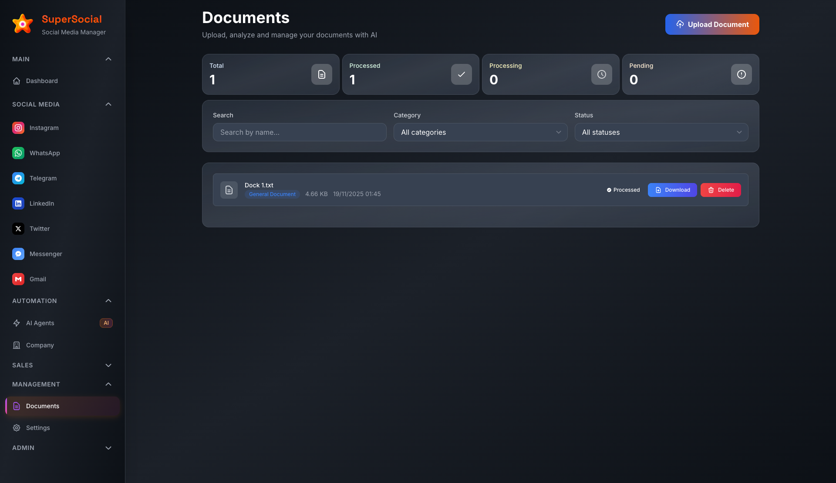The width and height of the screenshot is (836, 483).
Task: Click the Pending alert icon
Action: pyautogui.click(x=741, y=74)
